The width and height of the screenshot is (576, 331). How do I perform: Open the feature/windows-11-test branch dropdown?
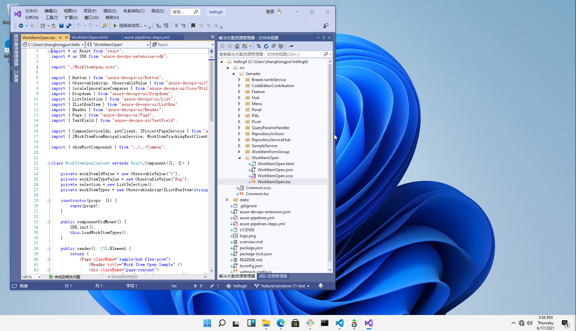pos(282,286)
